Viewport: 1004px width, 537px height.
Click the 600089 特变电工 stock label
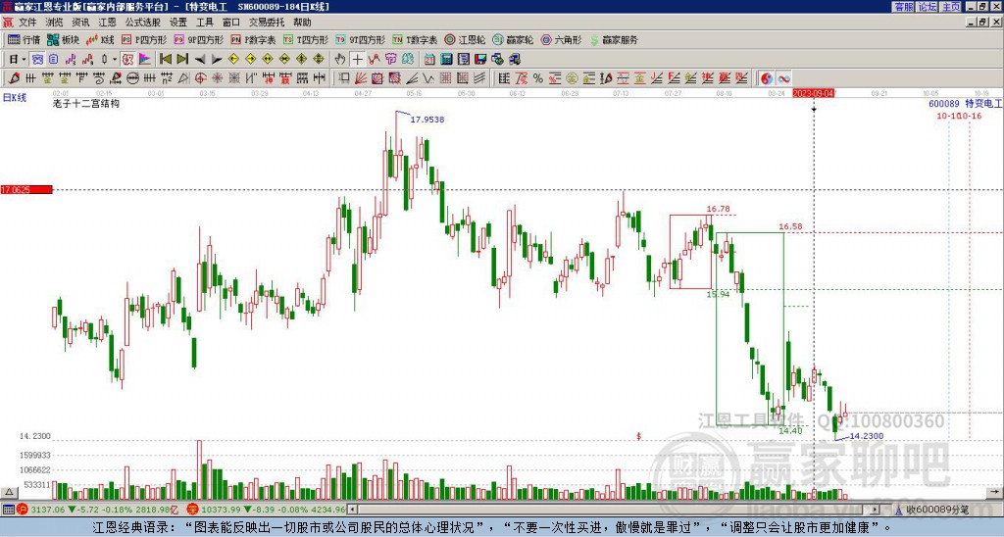[x=965, y=104]
